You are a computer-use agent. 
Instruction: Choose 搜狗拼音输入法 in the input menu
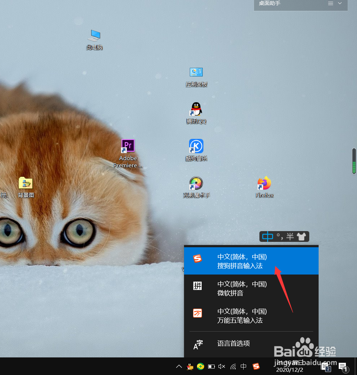251,261
